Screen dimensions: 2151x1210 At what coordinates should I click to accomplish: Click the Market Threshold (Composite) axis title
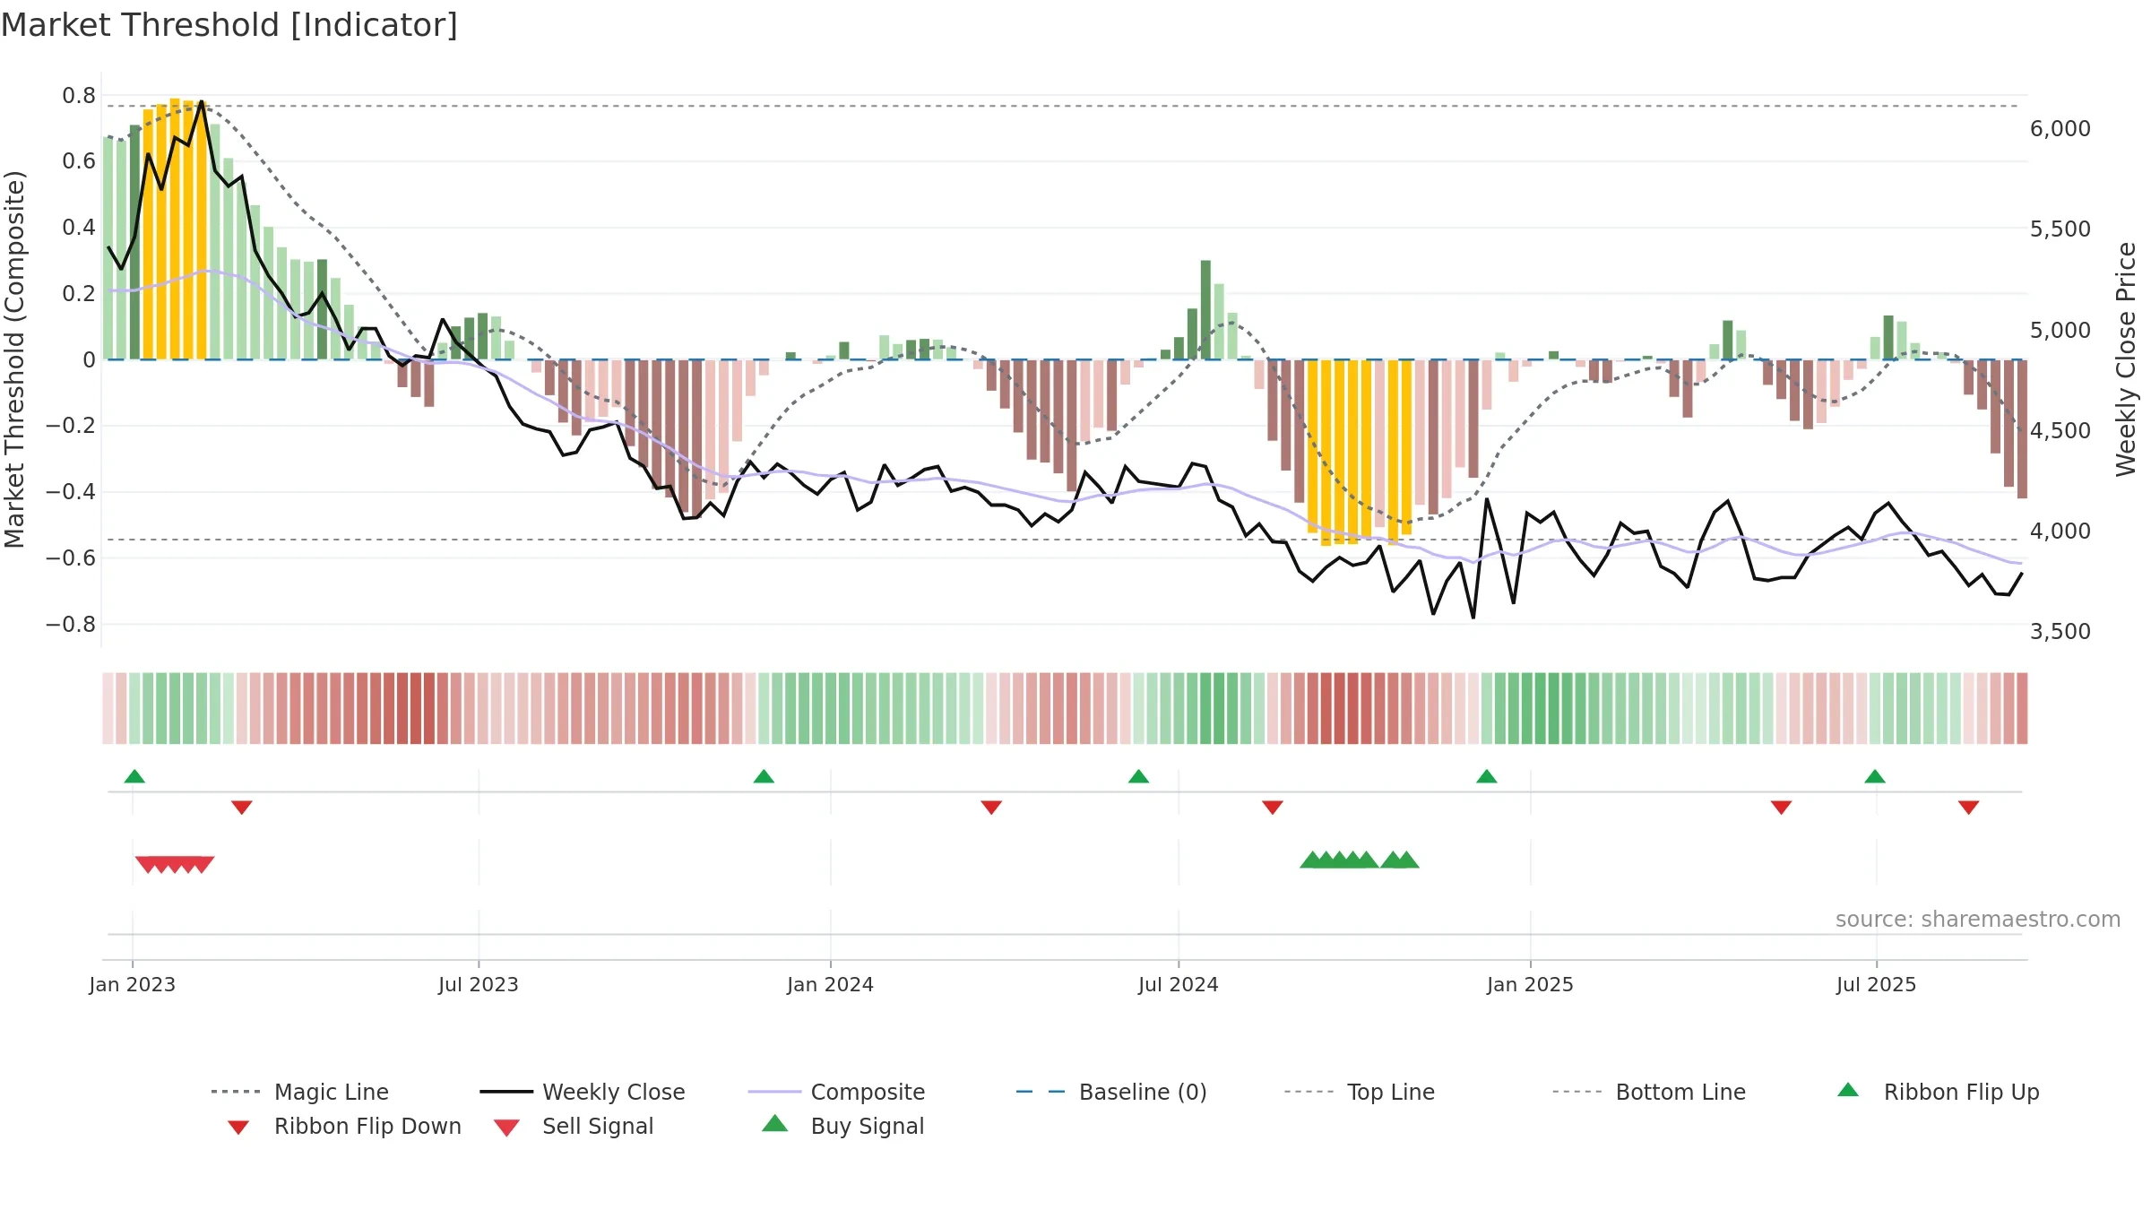click(x=14, y=359)
